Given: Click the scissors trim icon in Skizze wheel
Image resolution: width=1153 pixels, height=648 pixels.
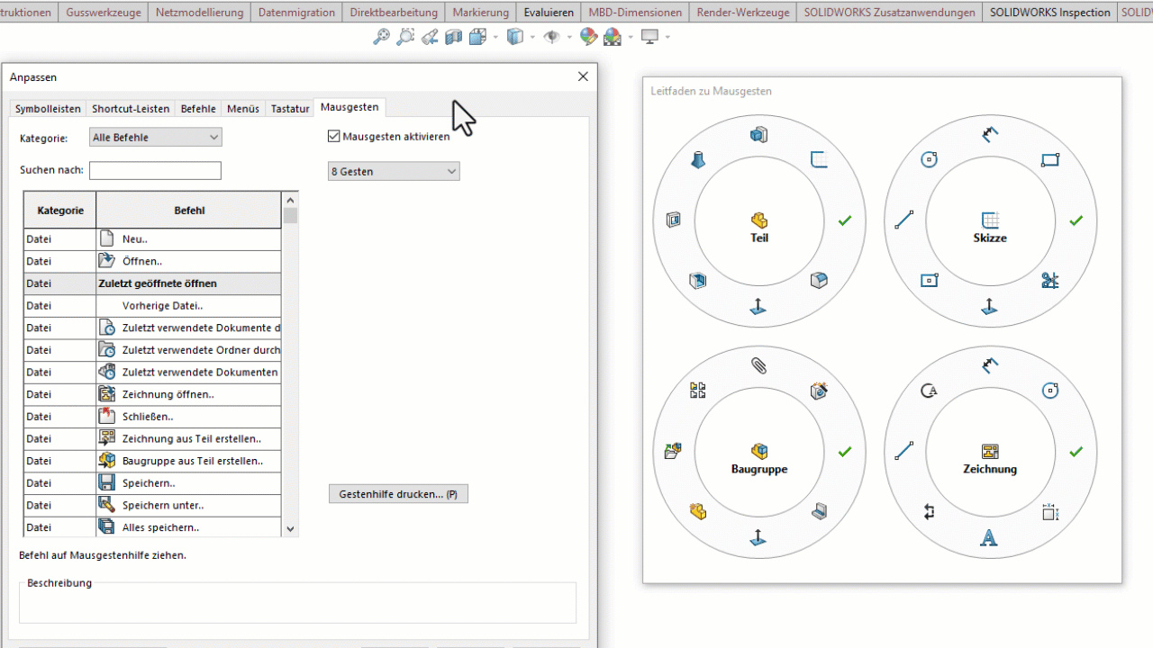Looking at the screenshot, I should click(x=1049, y=281).
